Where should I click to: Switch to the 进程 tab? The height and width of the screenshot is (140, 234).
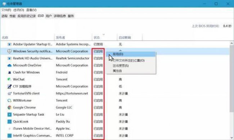click(x=4, y=16)
